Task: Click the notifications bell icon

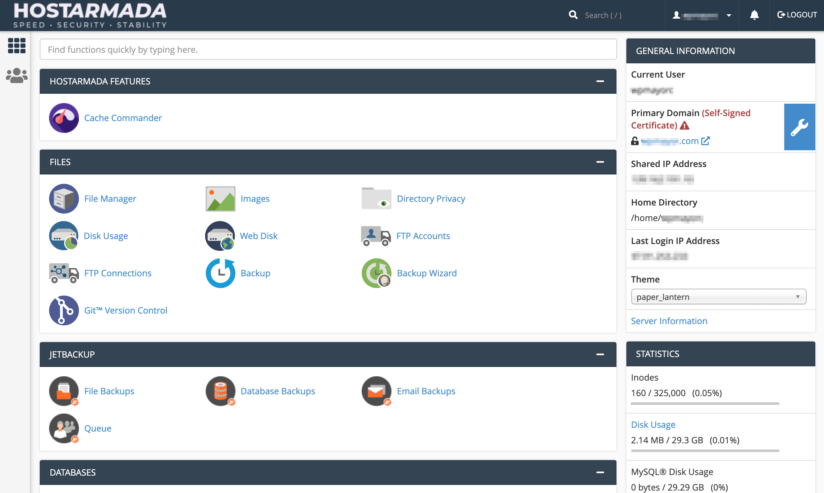Action: [x=754, y=15]
